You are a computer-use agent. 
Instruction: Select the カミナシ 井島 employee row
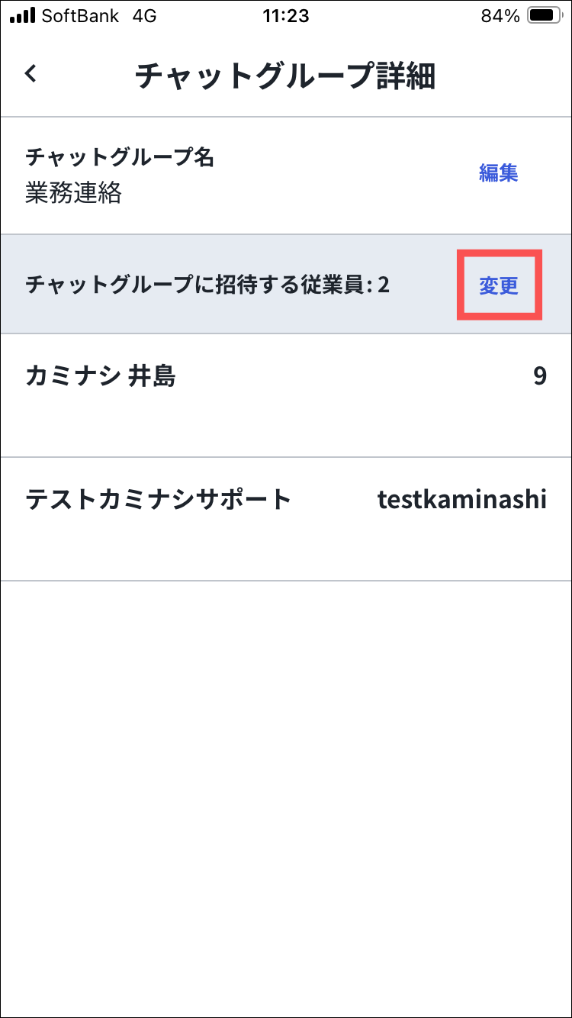[x=285, y=395]
